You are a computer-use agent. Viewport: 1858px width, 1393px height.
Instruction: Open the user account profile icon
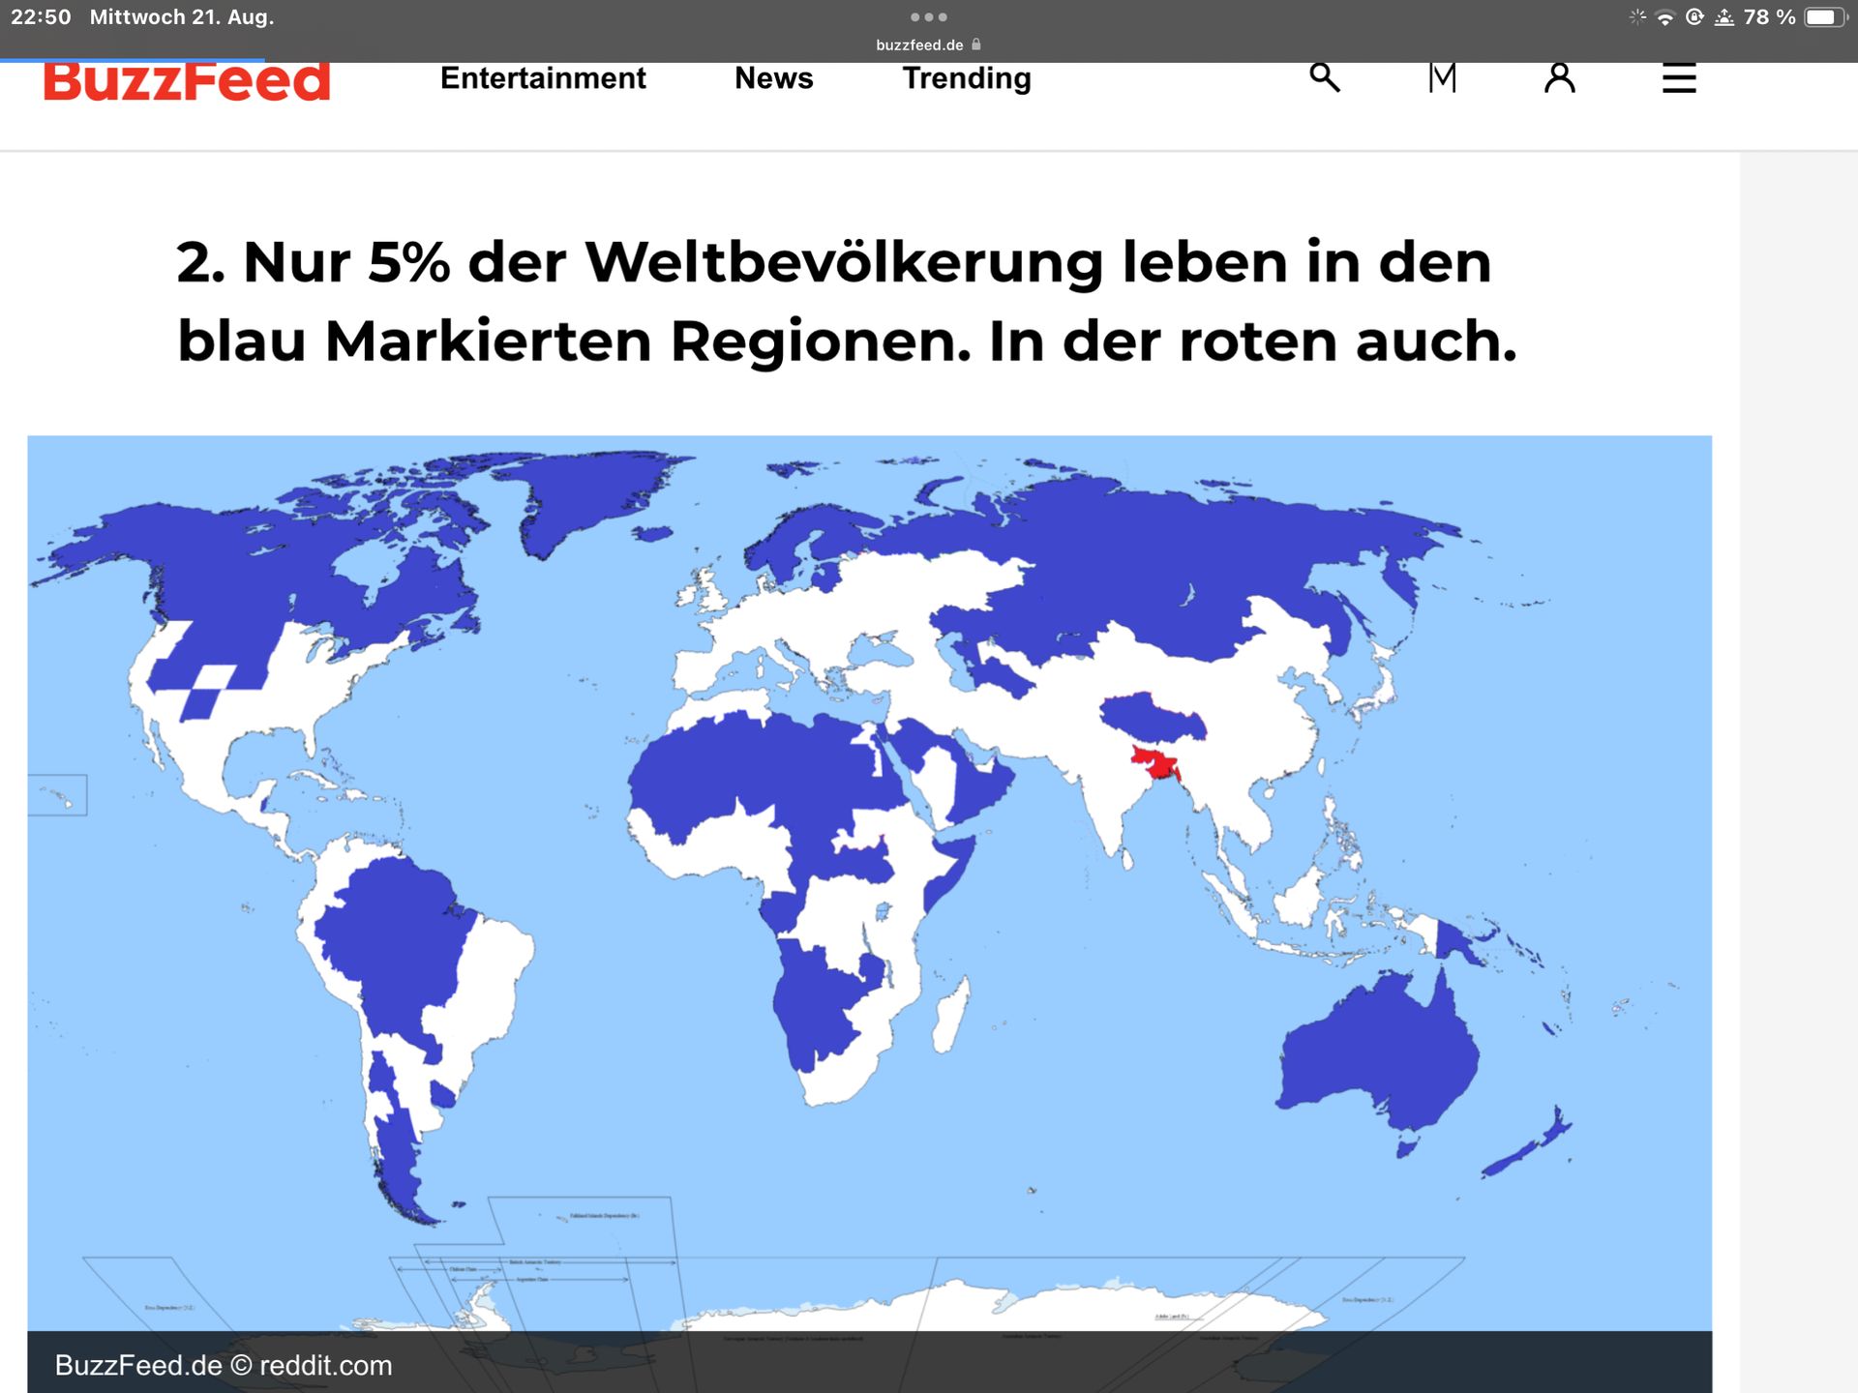[1559, 77]
